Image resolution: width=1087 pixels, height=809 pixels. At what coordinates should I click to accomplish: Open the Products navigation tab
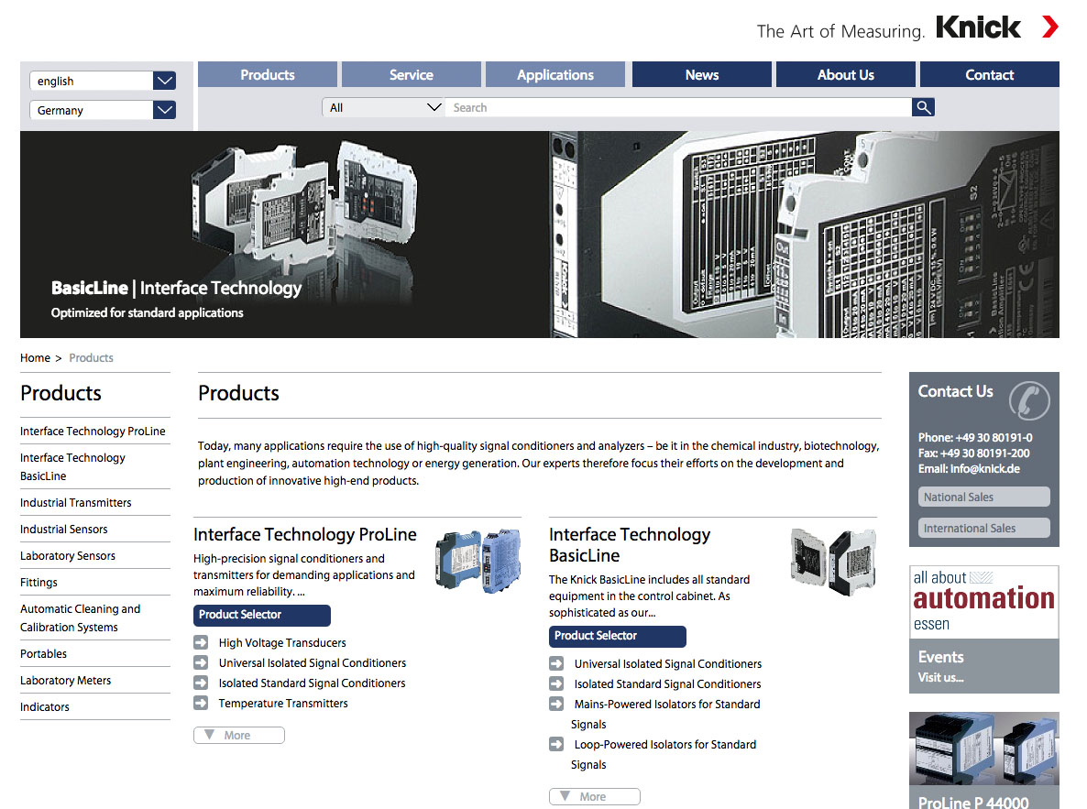[268, 75]
